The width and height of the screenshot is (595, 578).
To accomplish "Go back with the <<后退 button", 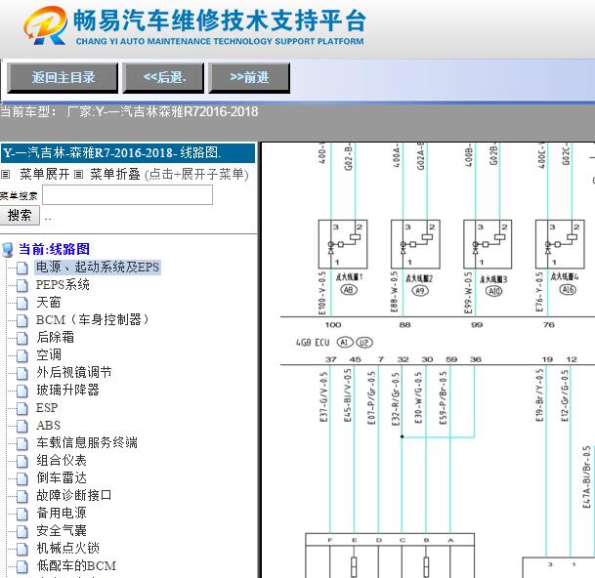I will (x=163, y=78).
